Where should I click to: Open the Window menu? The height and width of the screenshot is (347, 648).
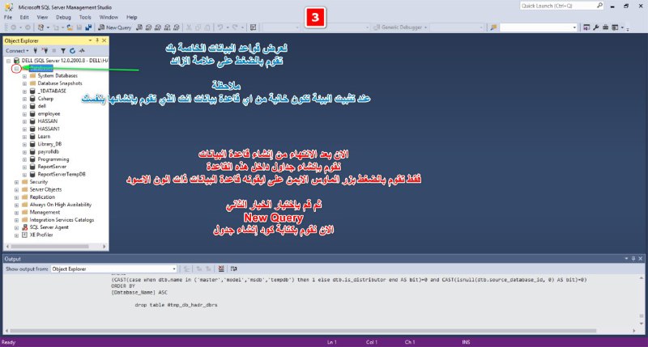pyautogui.click(x=109, y=17)
